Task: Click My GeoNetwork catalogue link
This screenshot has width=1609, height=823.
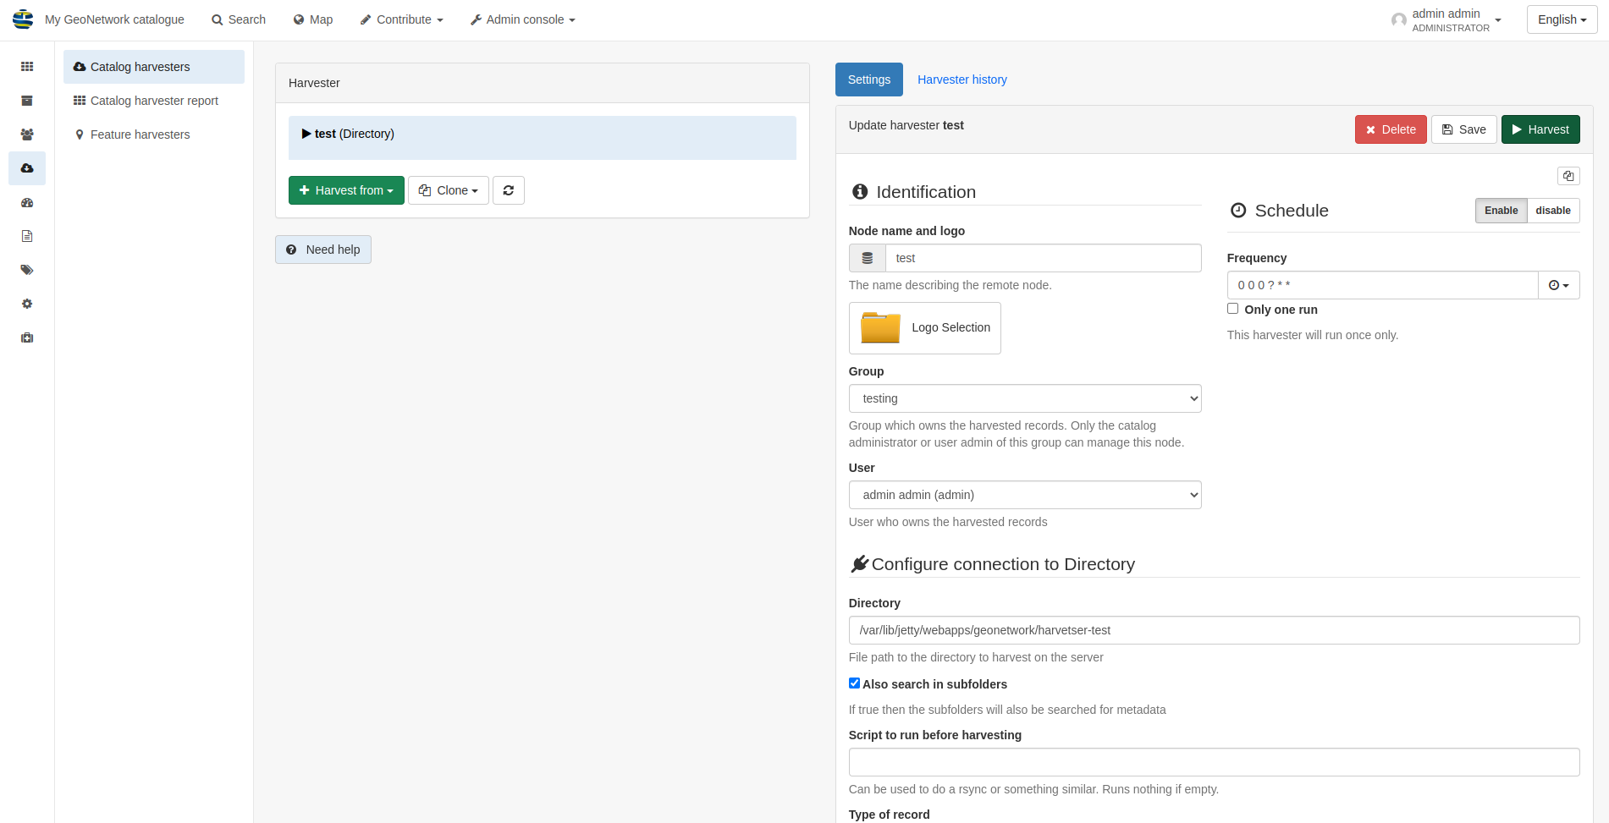Action: [x=114, y=19]
